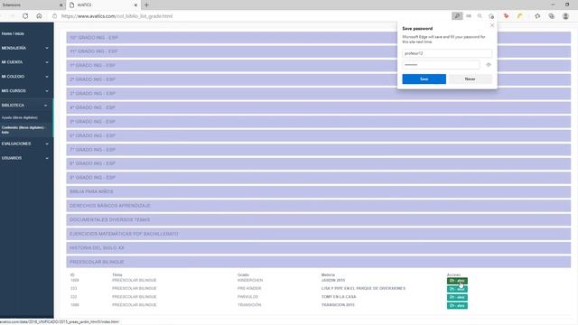Click the TOMY EN LA CASA title
Screen dimensions: 578x325
coord(339,297)
